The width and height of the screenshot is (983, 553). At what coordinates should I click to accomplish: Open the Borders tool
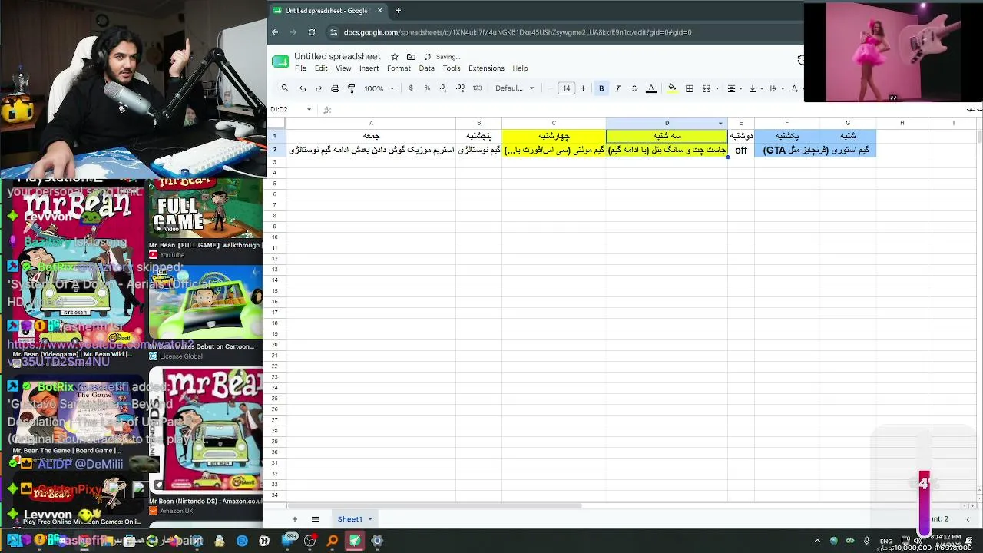coord(690,88)
